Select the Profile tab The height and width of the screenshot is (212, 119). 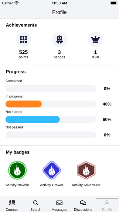[x=107, y=206]
